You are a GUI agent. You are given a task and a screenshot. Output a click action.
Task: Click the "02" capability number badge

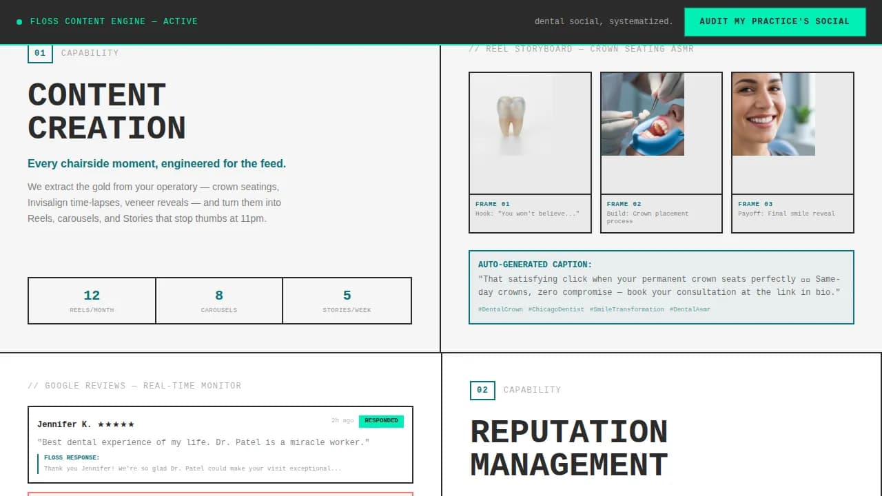pos(482,390)
